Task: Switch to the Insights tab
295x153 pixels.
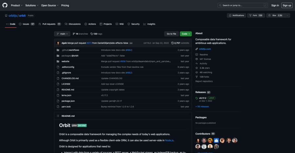Action: click(149, 24)
